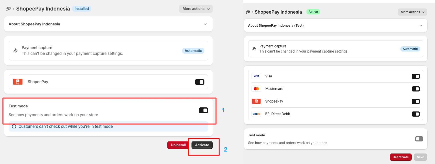Click the payment providers breadcrumb icon in left panel

[x=8, y=9]
